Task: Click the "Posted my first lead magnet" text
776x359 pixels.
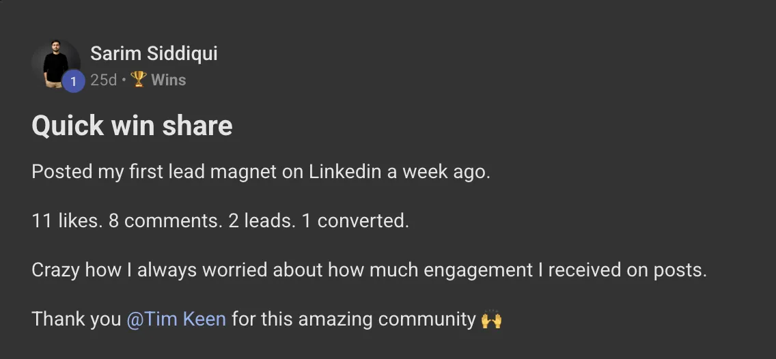Action: [x=152, y=172]
